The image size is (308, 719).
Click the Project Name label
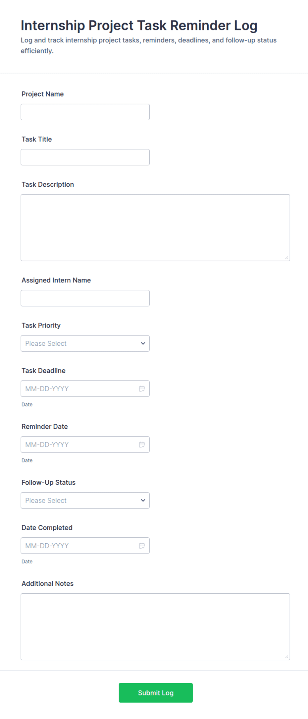click(x=43, y=94)
